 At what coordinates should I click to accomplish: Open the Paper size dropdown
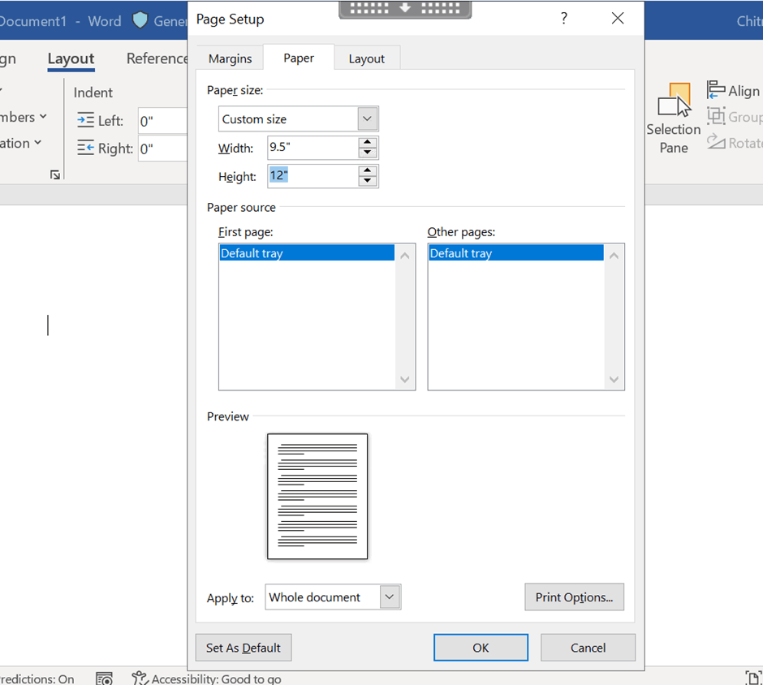click(x=368, y=118)
